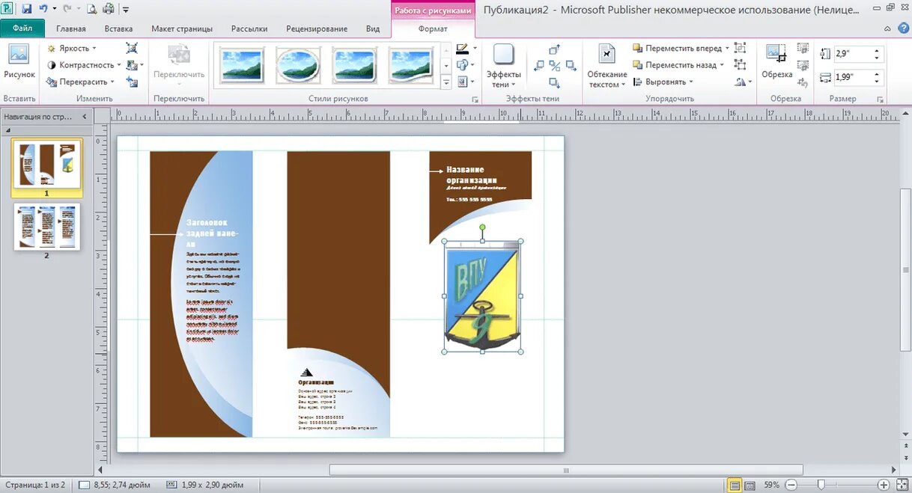Image resolution: width=912 pixels, height=493 pixels.
Task: Click the Rotate icon in Упорядочить group
Action: click(x=741, y=82)
